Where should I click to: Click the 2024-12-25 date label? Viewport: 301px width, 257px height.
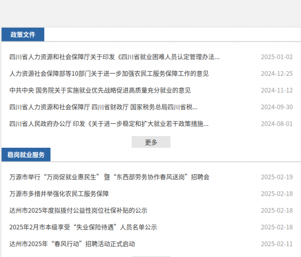click(277, 73)
